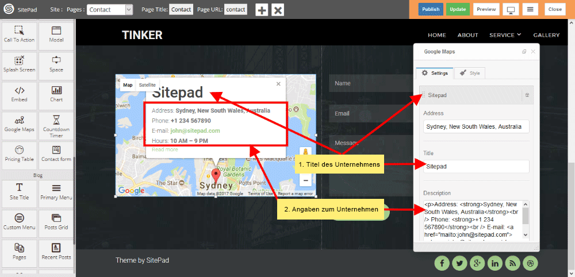Open the Pages dropdown showing Contact
The image size is (575, 277).
110,10
